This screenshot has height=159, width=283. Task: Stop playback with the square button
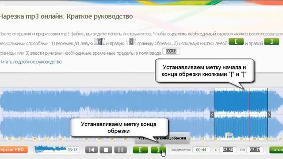click(x=106, y=150)
